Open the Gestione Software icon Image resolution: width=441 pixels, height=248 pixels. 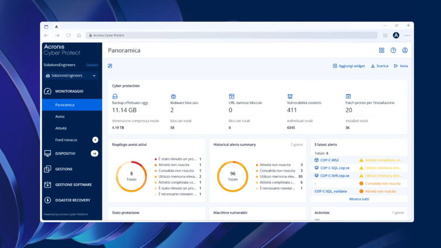click(x=47, y=184)
